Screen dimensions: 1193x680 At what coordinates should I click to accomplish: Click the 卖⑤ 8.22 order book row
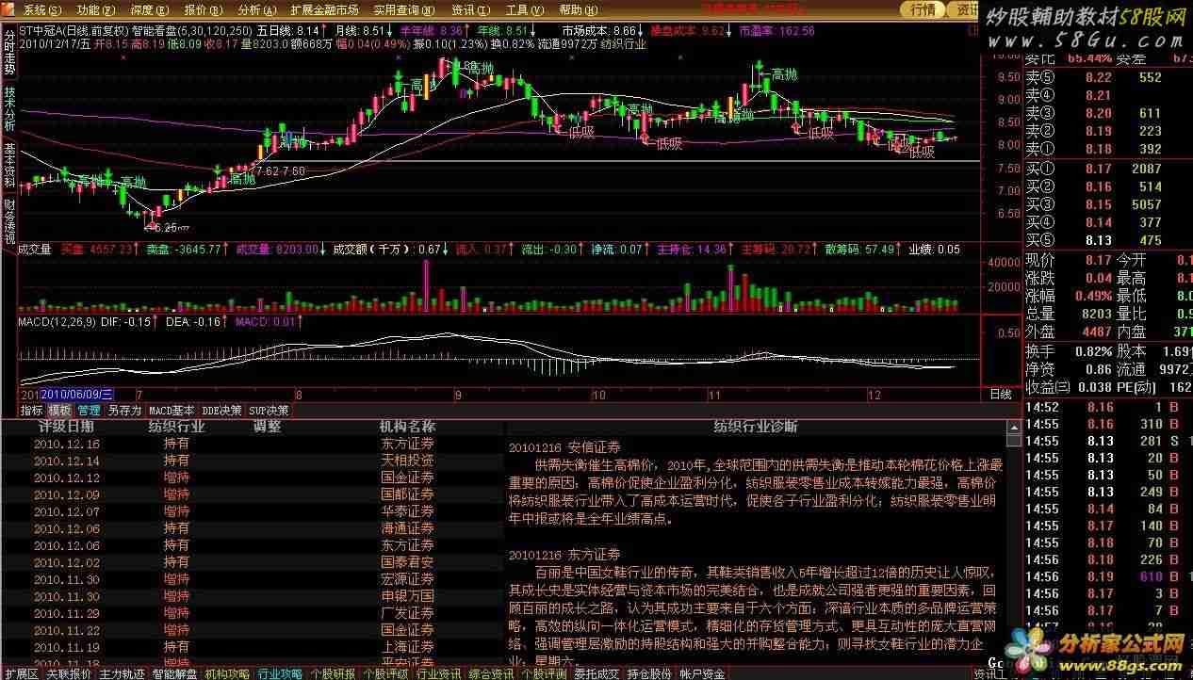(1107, 77)
